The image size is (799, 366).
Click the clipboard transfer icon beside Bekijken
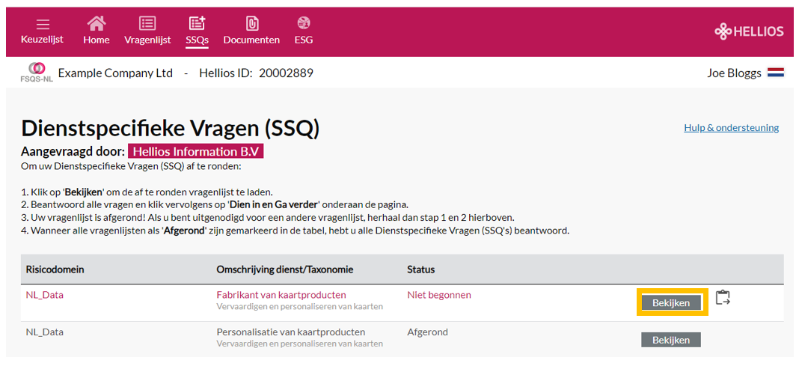pos(723,298)
